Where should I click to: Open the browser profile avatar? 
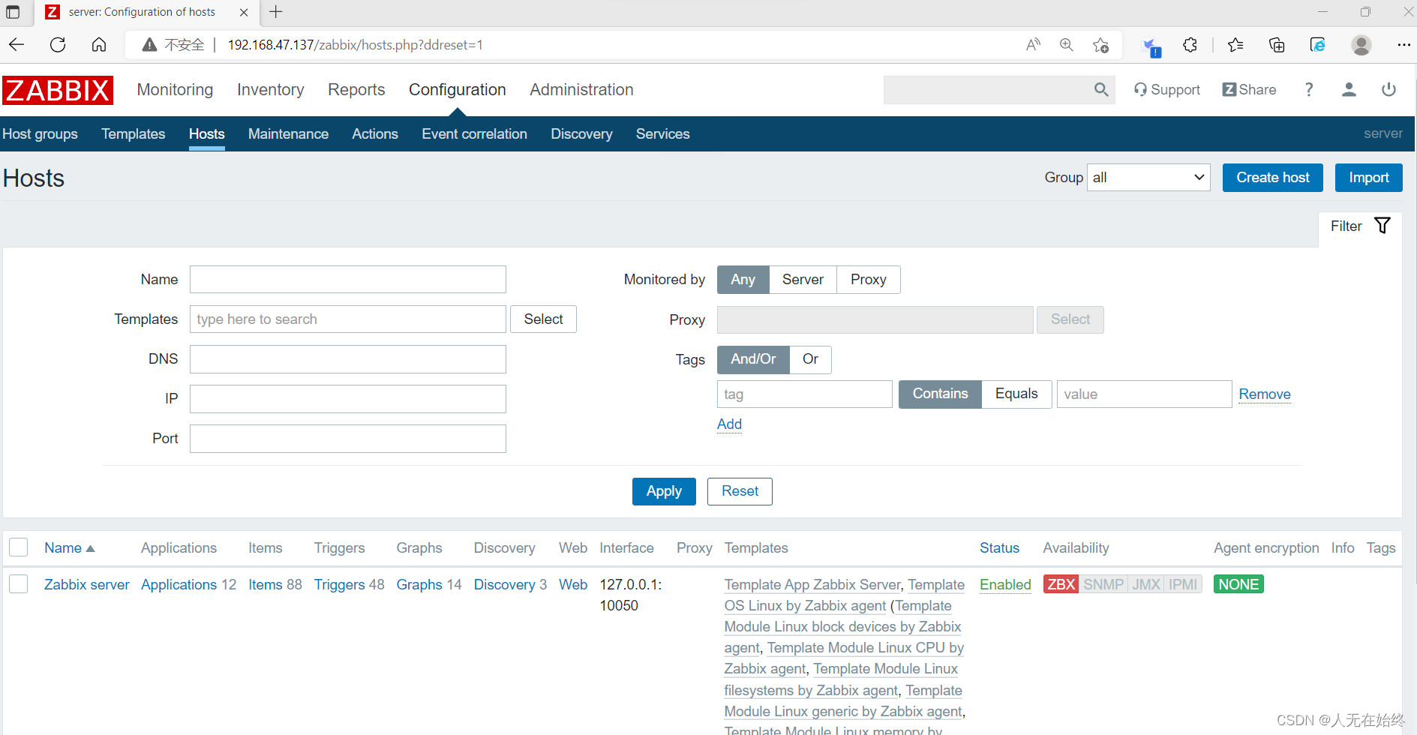(1361, 45)
